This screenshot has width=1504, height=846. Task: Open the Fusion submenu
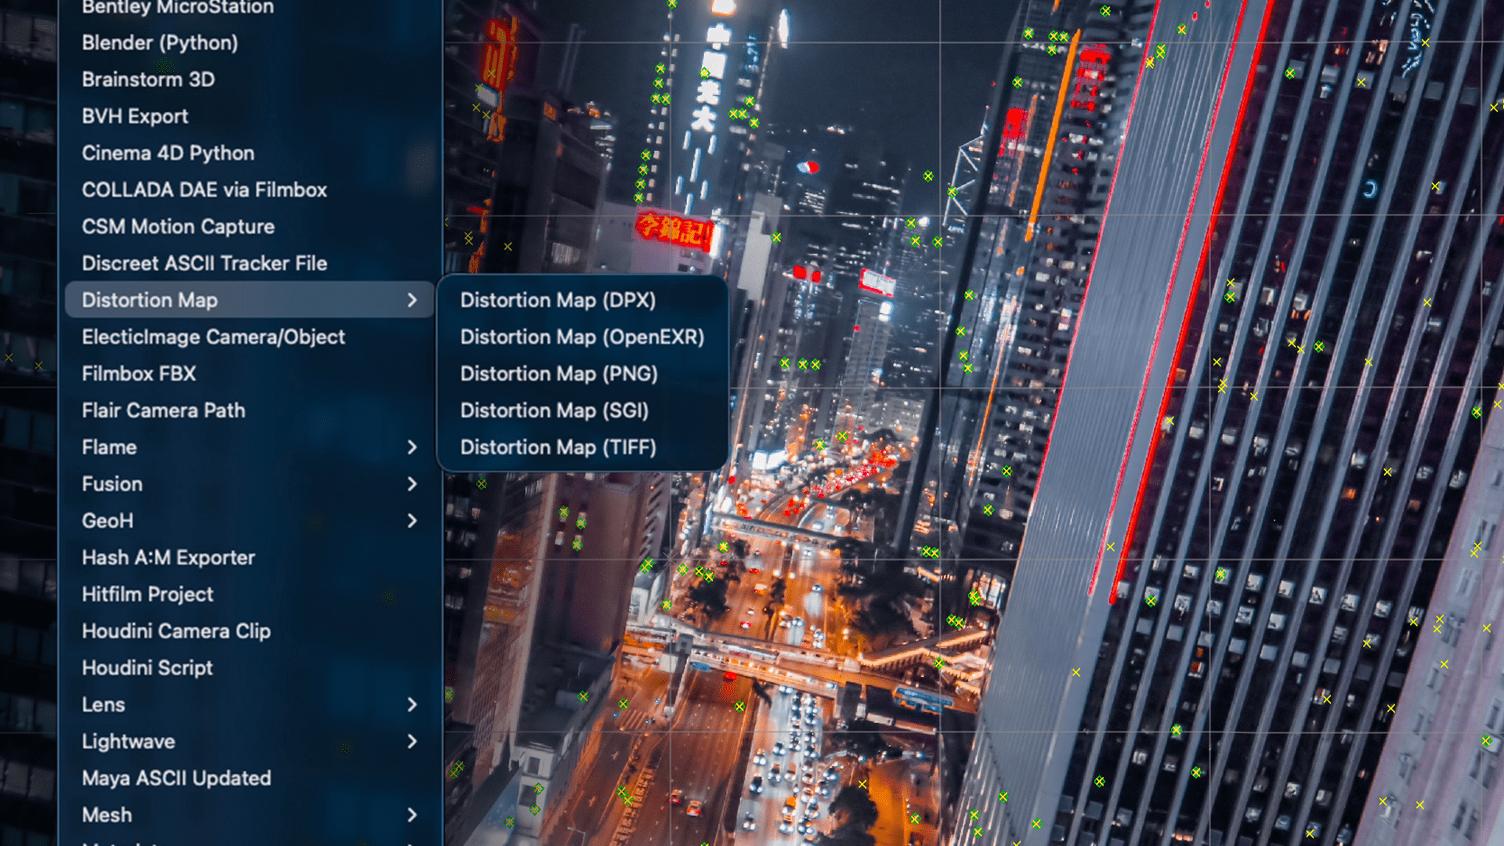pyautogui.click(x=413, y=484)
